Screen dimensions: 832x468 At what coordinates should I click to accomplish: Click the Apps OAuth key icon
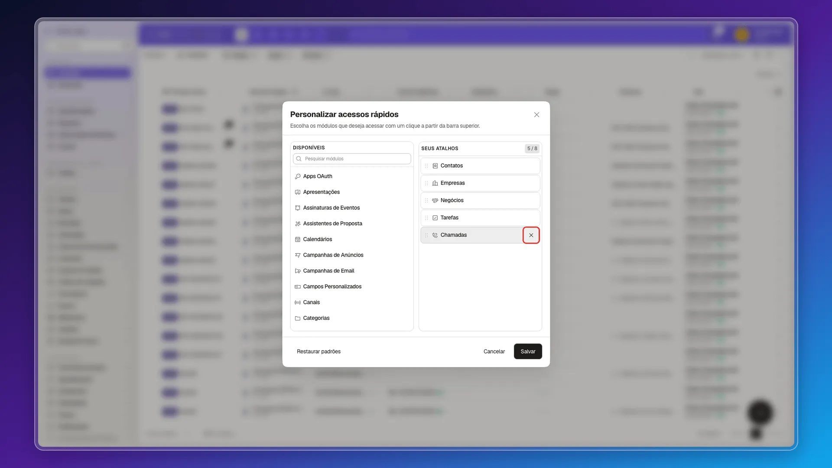click(x=298, y=176)
